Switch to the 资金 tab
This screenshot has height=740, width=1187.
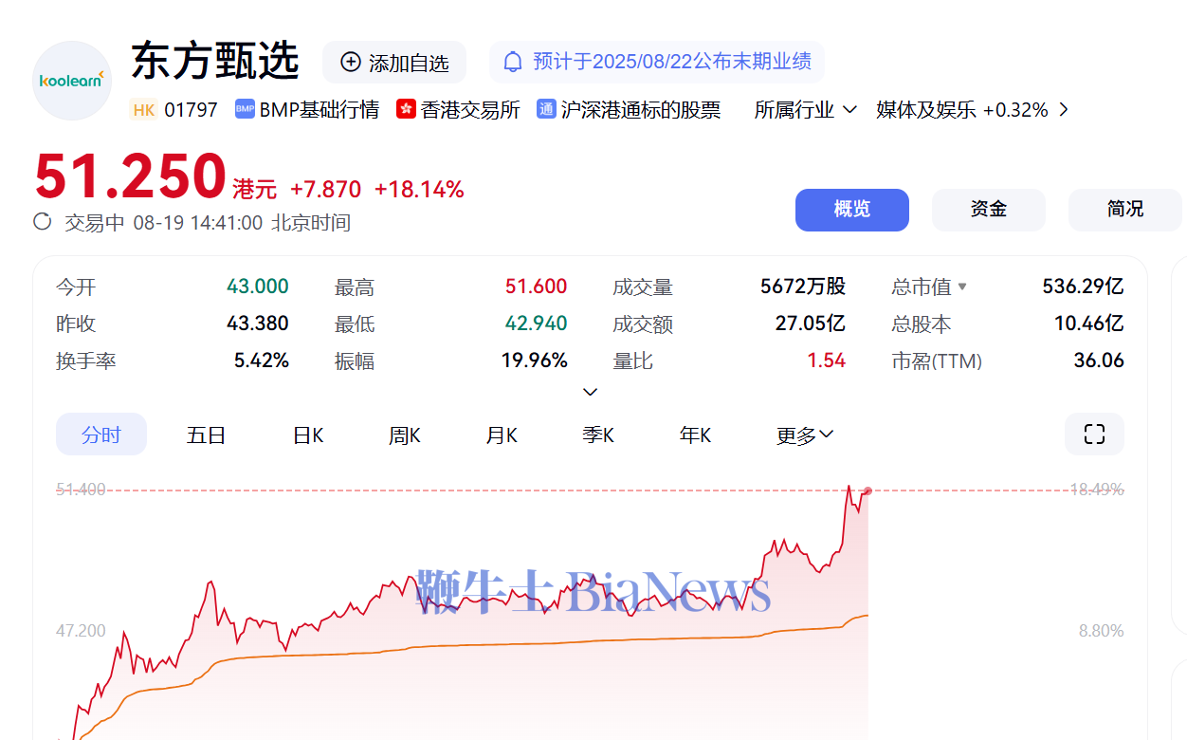[989, 210]
